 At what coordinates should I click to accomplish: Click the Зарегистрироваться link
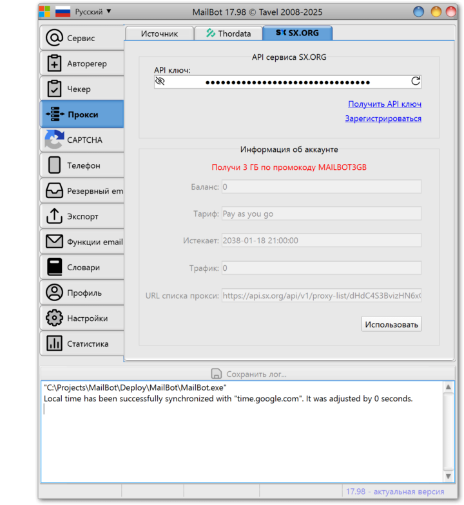pos(383,118)
